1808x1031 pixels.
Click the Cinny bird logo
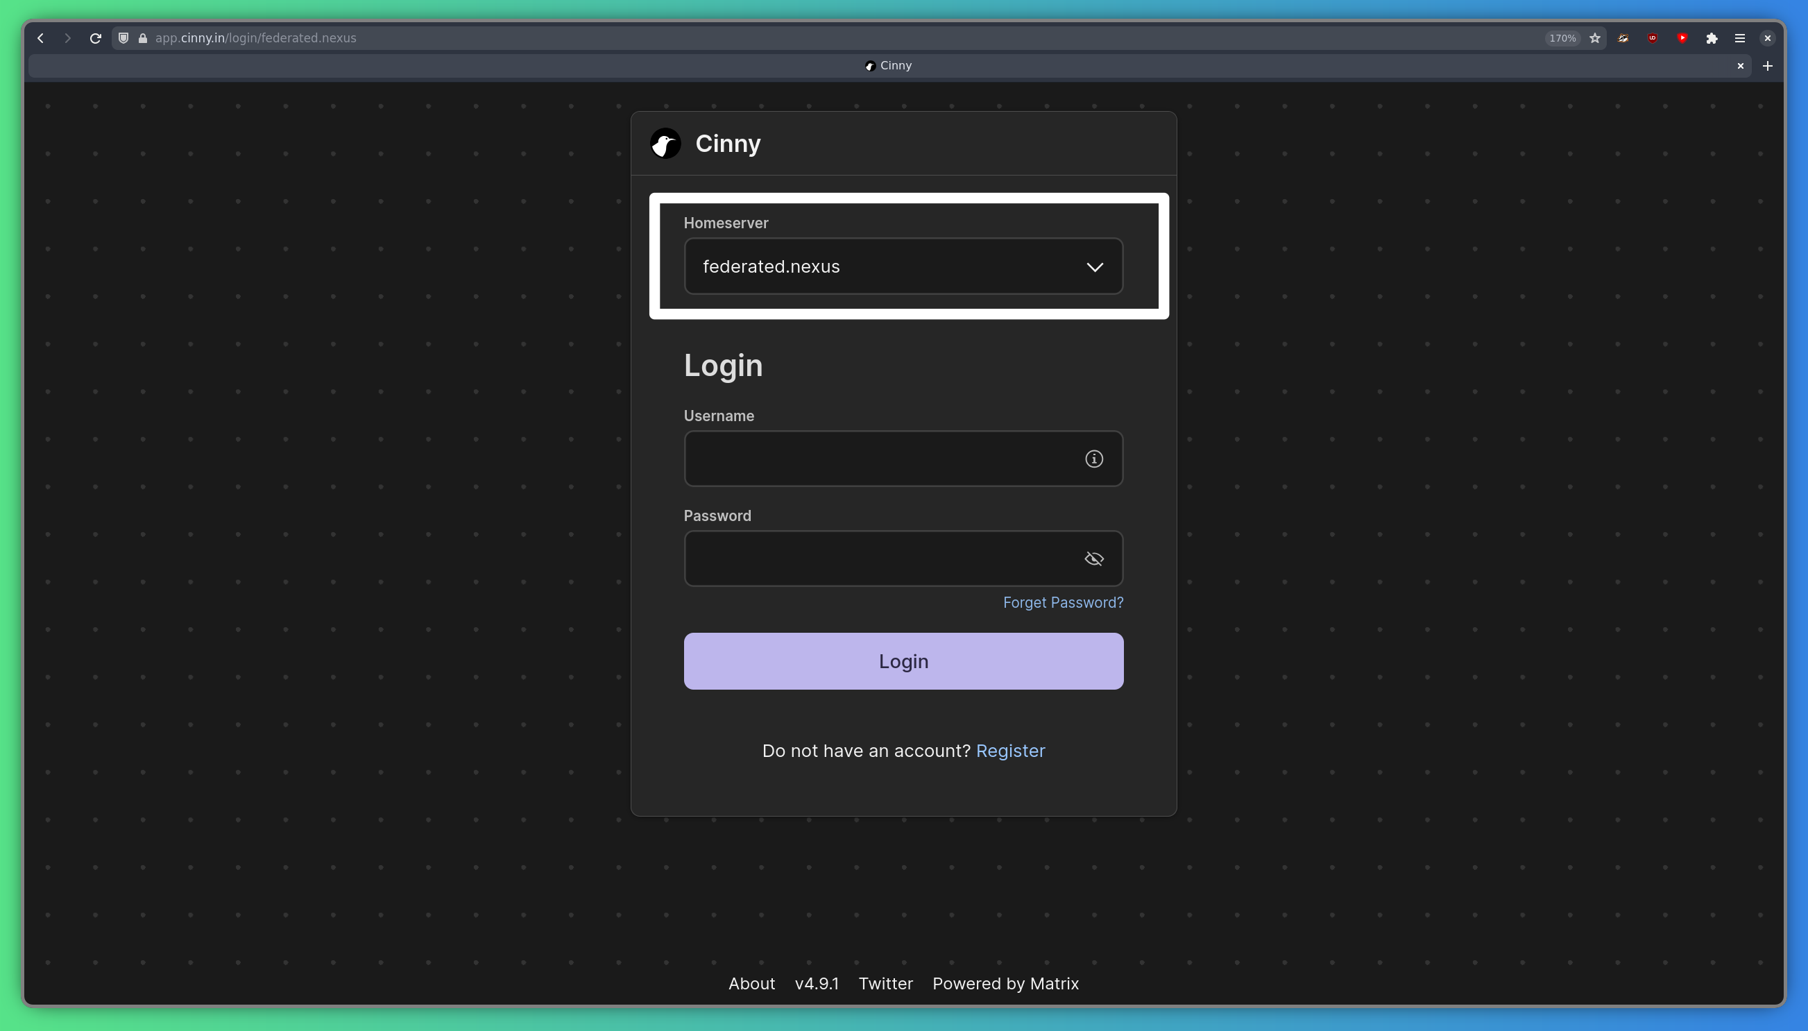coord(663,143)
